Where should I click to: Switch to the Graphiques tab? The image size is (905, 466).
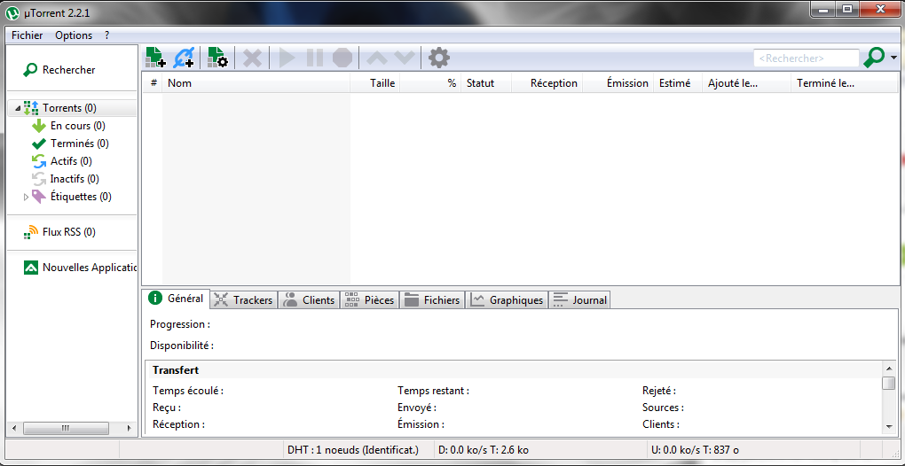[508, 300]
